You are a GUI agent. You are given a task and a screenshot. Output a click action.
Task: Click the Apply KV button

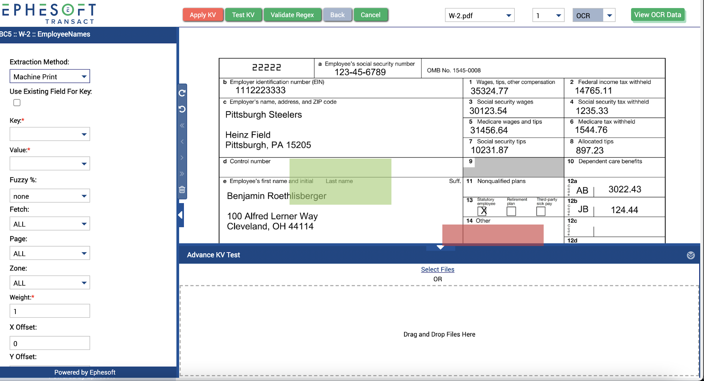coord(203,15)
